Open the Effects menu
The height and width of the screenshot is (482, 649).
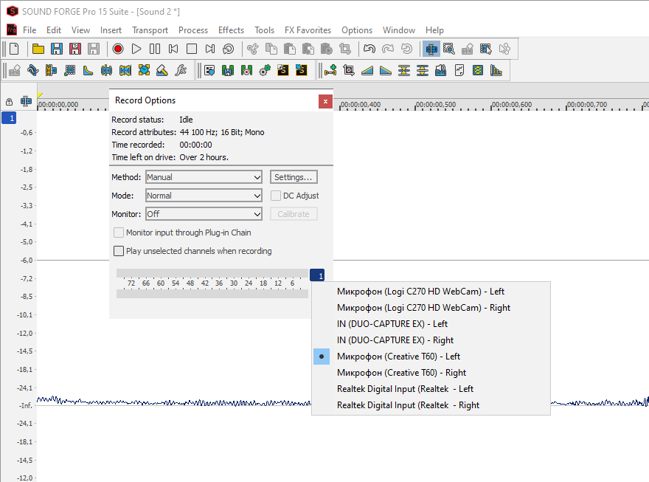(231, 30)
